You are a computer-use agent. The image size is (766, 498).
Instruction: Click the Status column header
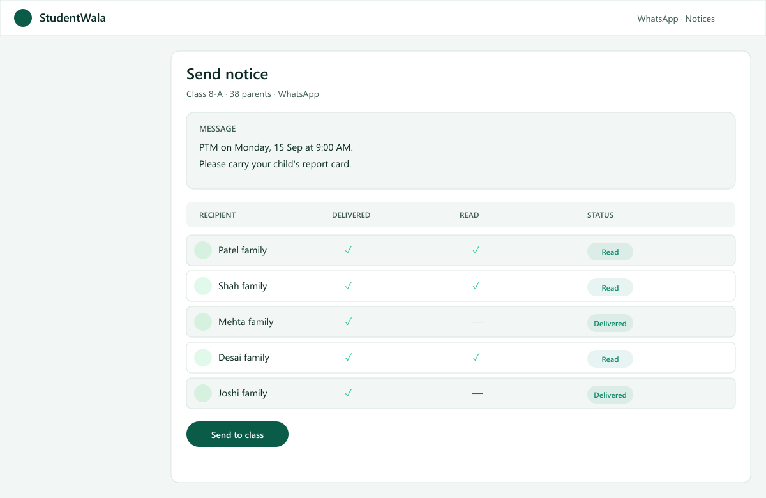[600, 215]
